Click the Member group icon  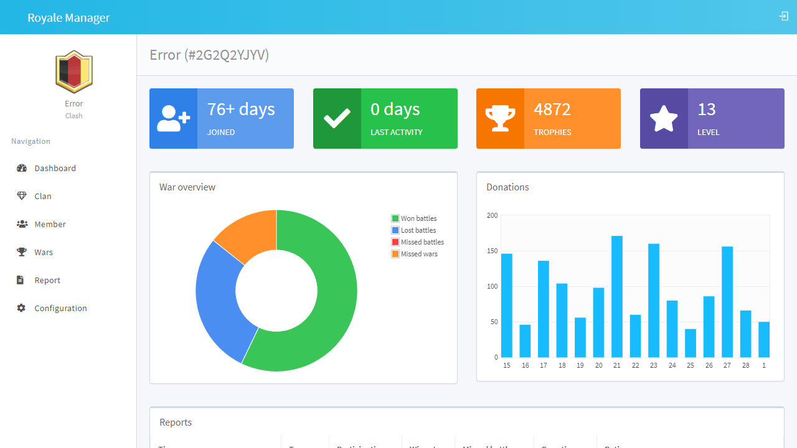22,224
